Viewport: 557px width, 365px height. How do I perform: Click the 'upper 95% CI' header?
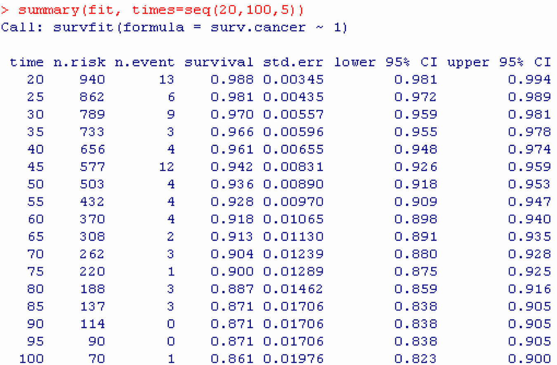[x=498, y=62]
